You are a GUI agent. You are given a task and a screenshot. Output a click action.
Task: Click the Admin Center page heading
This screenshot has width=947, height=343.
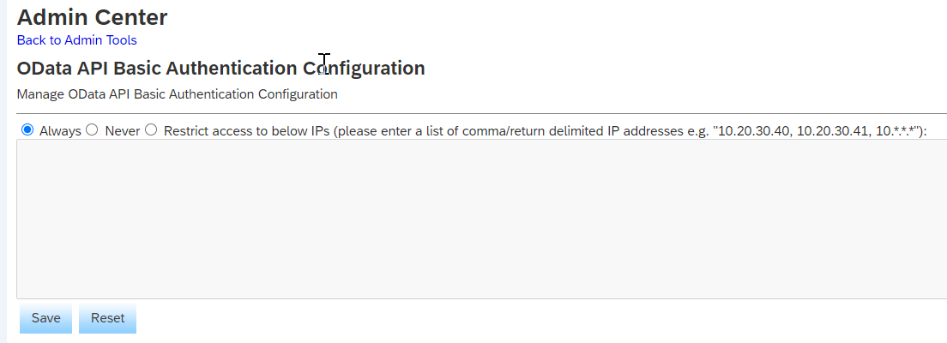92,16
